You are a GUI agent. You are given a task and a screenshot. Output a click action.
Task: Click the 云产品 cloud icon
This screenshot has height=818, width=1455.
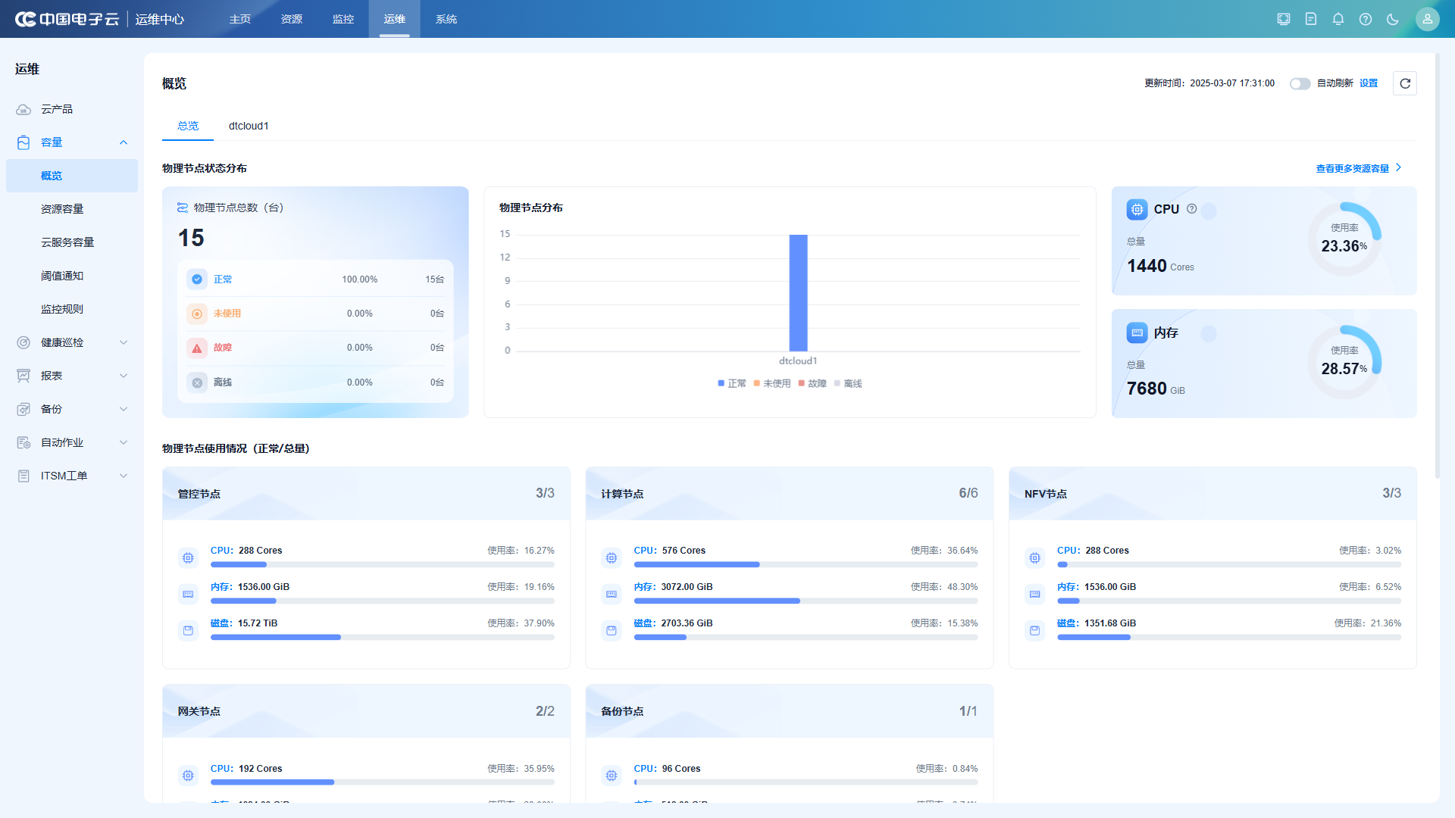click(x=23, y=109)
